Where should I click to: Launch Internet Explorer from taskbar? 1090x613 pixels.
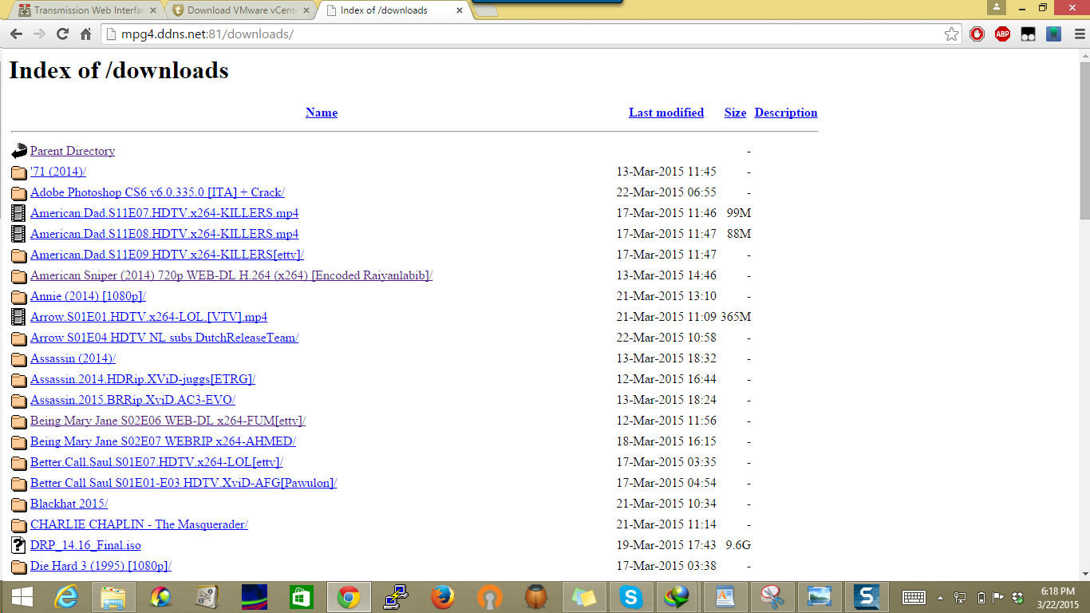click(x=66, y=597)
